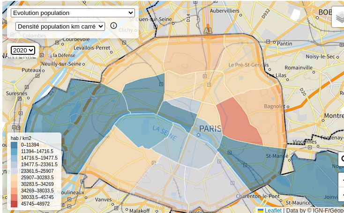Click the info circle icon
This screenshot has height=213, width=344.
(113, 26)
